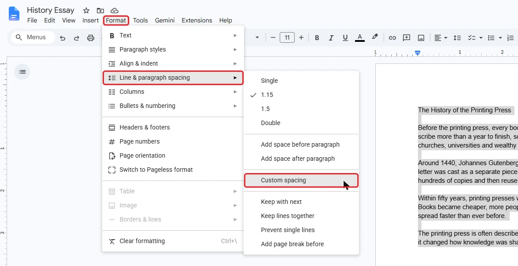
Task: Toggle Keep with next
Action: [301, 202]
